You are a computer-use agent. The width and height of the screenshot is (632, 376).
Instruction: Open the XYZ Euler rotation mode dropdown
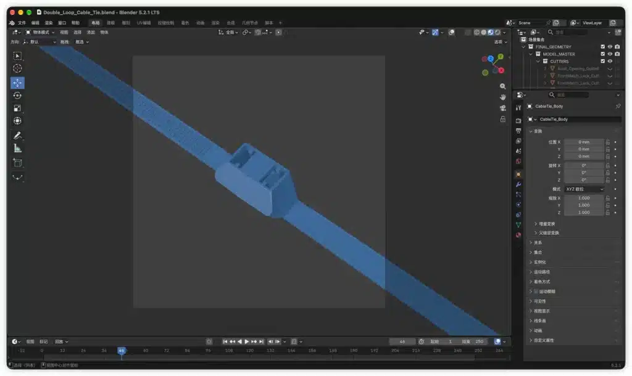(584, 189)
